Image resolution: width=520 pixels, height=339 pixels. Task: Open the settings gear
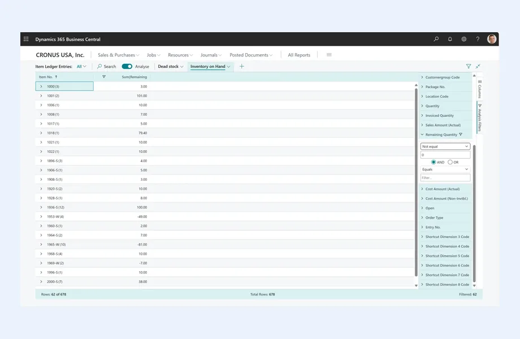coord(464,39)
